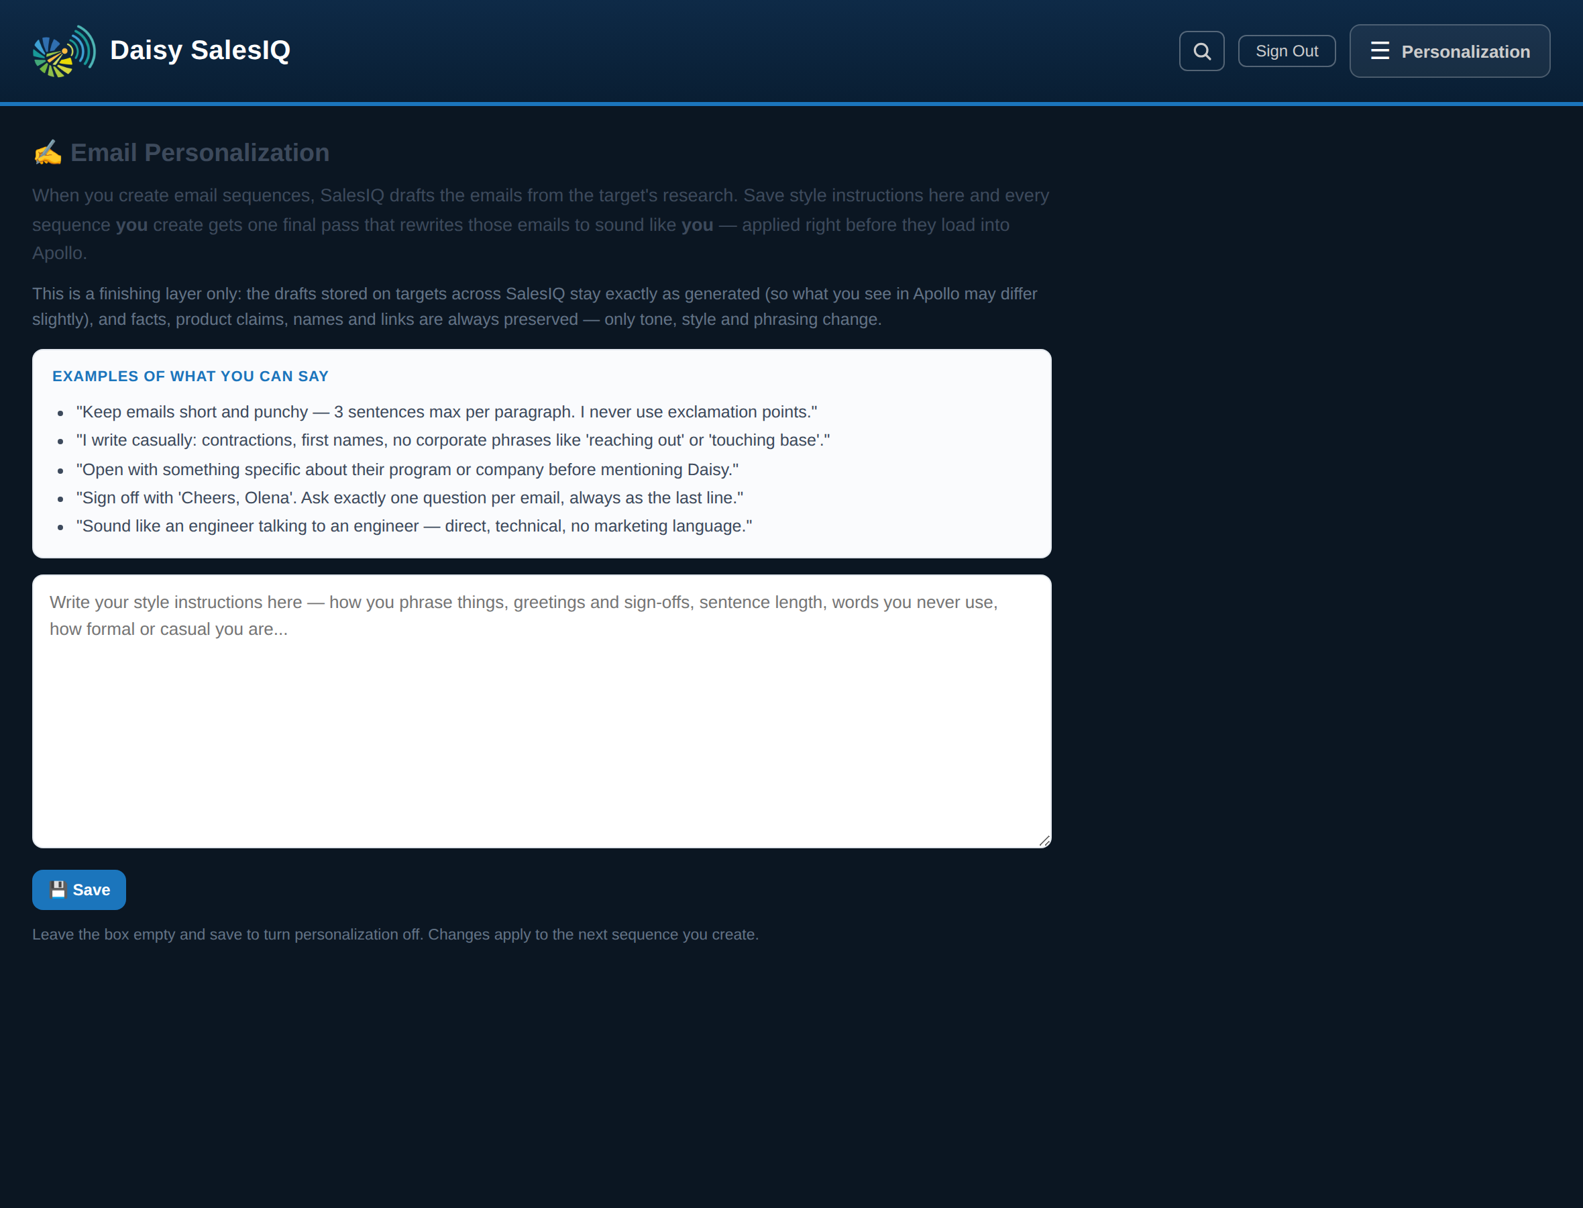Click the Sign Out button
Image resolution: width=1583 pixels, height=1208 pixels.
coord(1287,51)
